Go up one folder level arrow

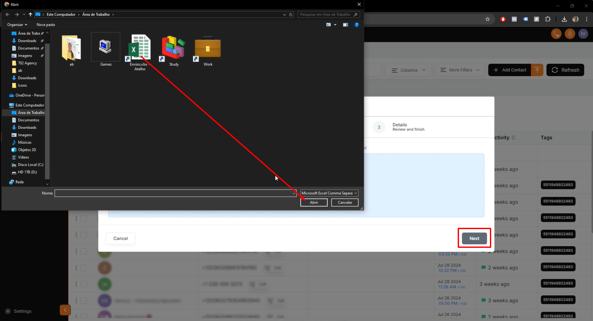pyautogui.click(x=30, y=14)
